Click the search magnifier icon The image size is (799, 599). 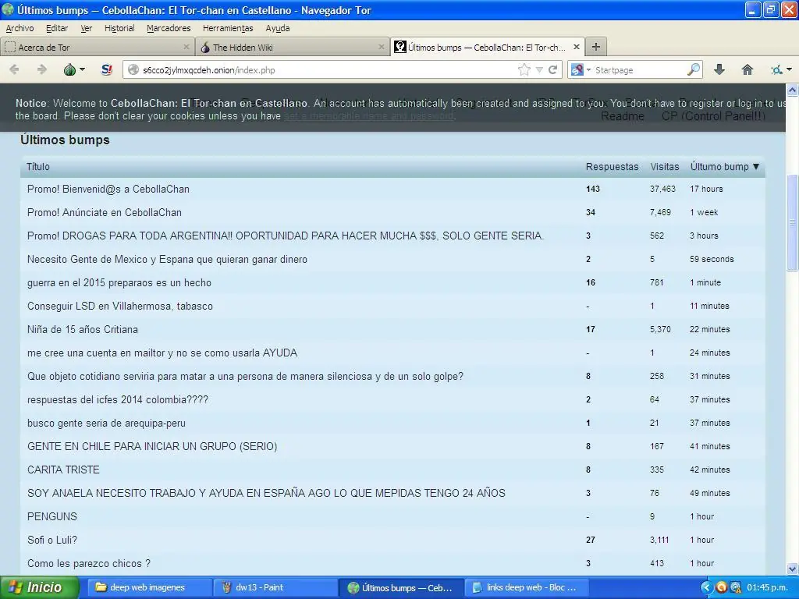coord(694,69)
